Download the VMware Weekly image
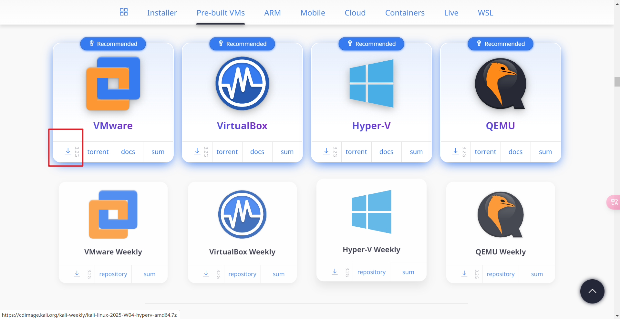Screen dimensions: 620x319 pos(77,273)
